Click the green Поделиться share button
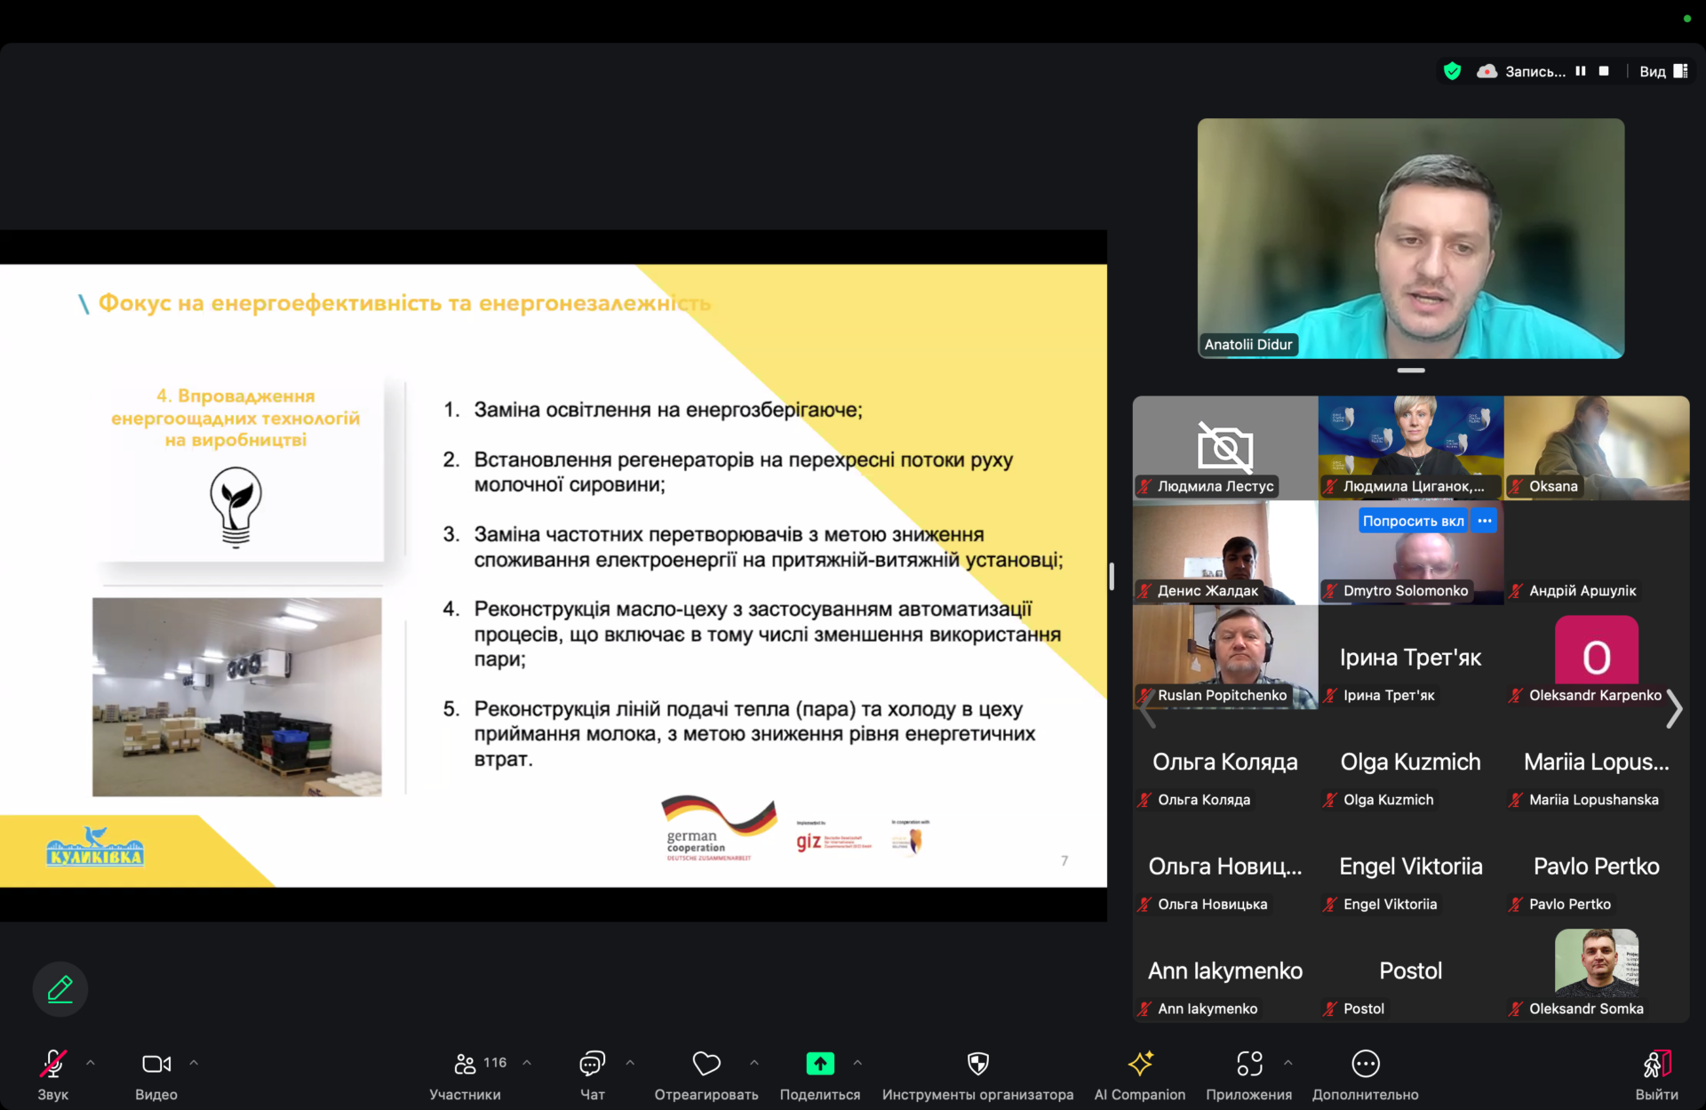The height and width of the screenshot is (1110, 1706). coord(819,1064)
